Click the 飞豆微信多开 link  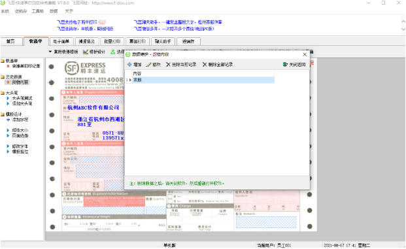pos(174,29)
